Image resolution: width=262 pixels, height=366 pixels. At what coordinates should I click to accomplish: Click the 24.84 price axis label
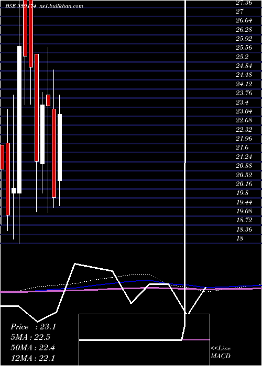[x=244, y=66]
